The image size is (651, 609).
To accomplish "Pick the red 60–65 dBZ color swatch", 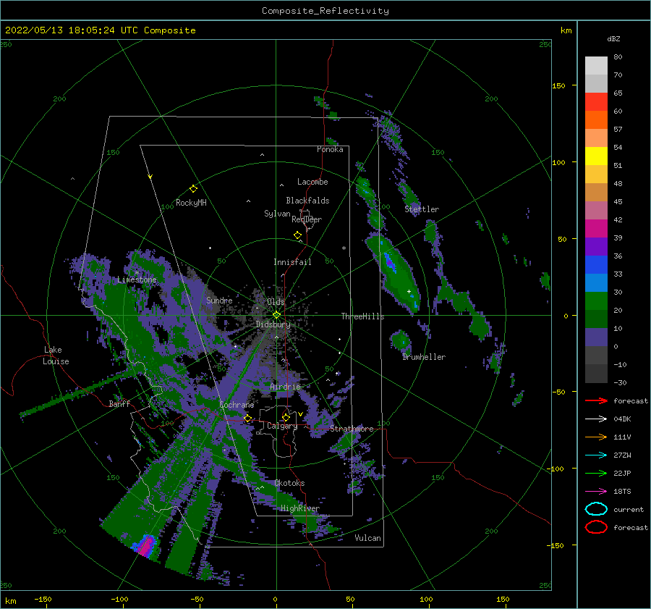I will pos(596,102).
